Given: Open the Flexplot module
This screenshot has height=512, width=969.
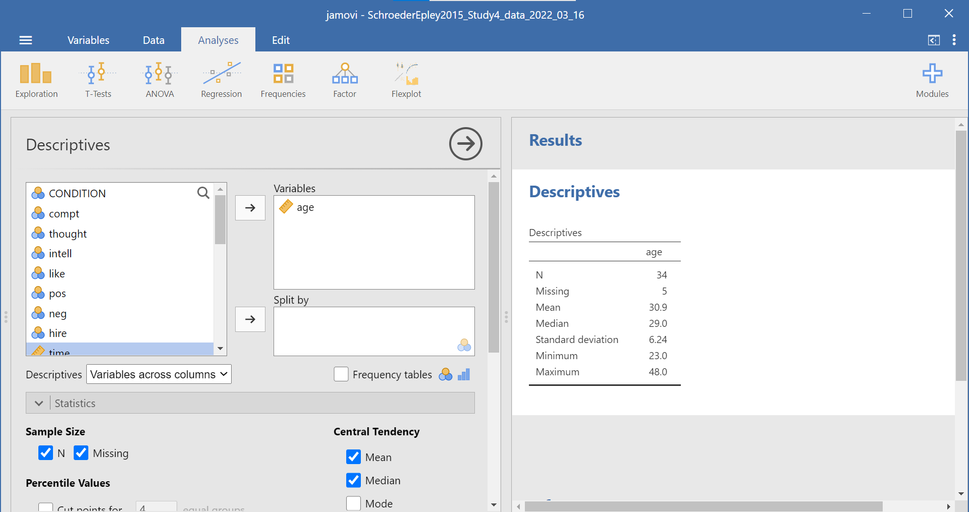Looking at the screenshot, I should coord(406,80).
